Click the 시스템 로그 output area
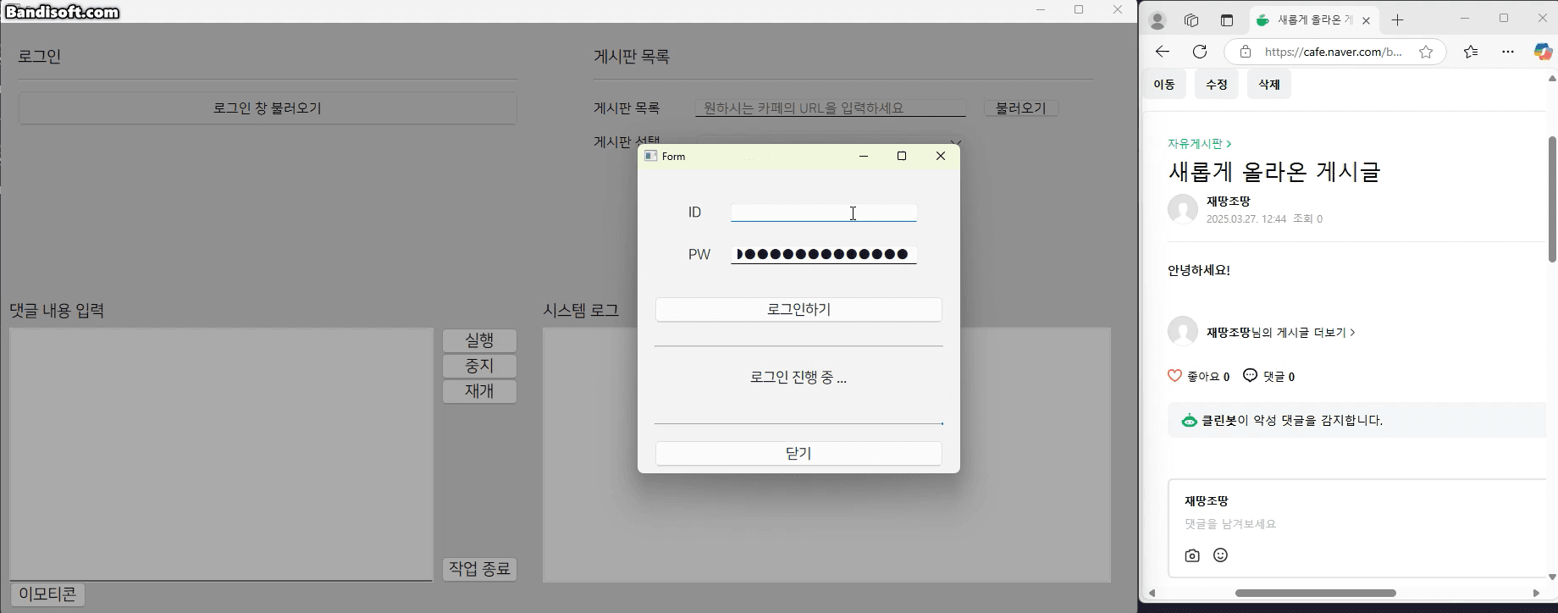This screenshot has width=1558, height=613. pyautogui.click(x=826, y=455)
